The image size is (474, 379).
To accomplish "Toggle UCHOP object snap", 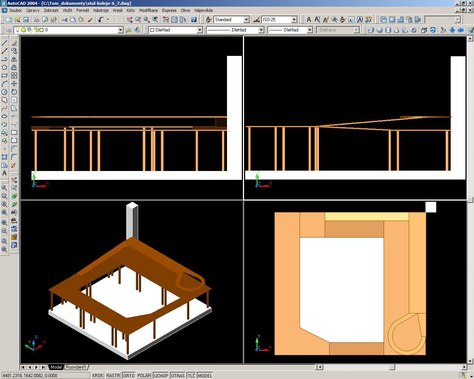I will pos(161,375).
